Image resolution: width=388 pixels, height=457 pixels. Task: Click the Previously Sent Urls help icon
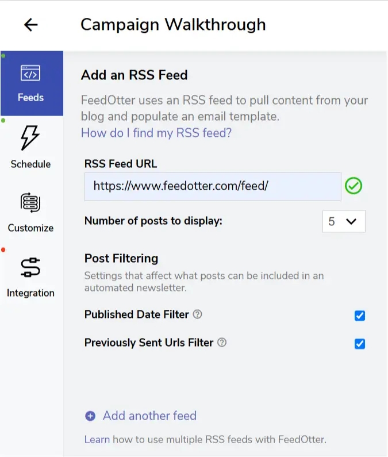coord(222,343)
